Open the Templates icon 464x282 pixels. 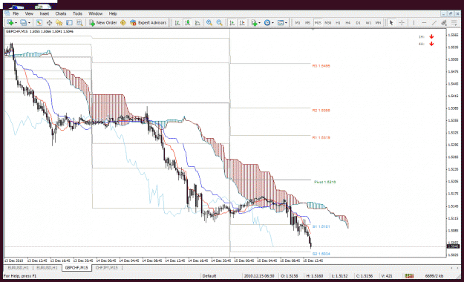(x=281, y=23)
